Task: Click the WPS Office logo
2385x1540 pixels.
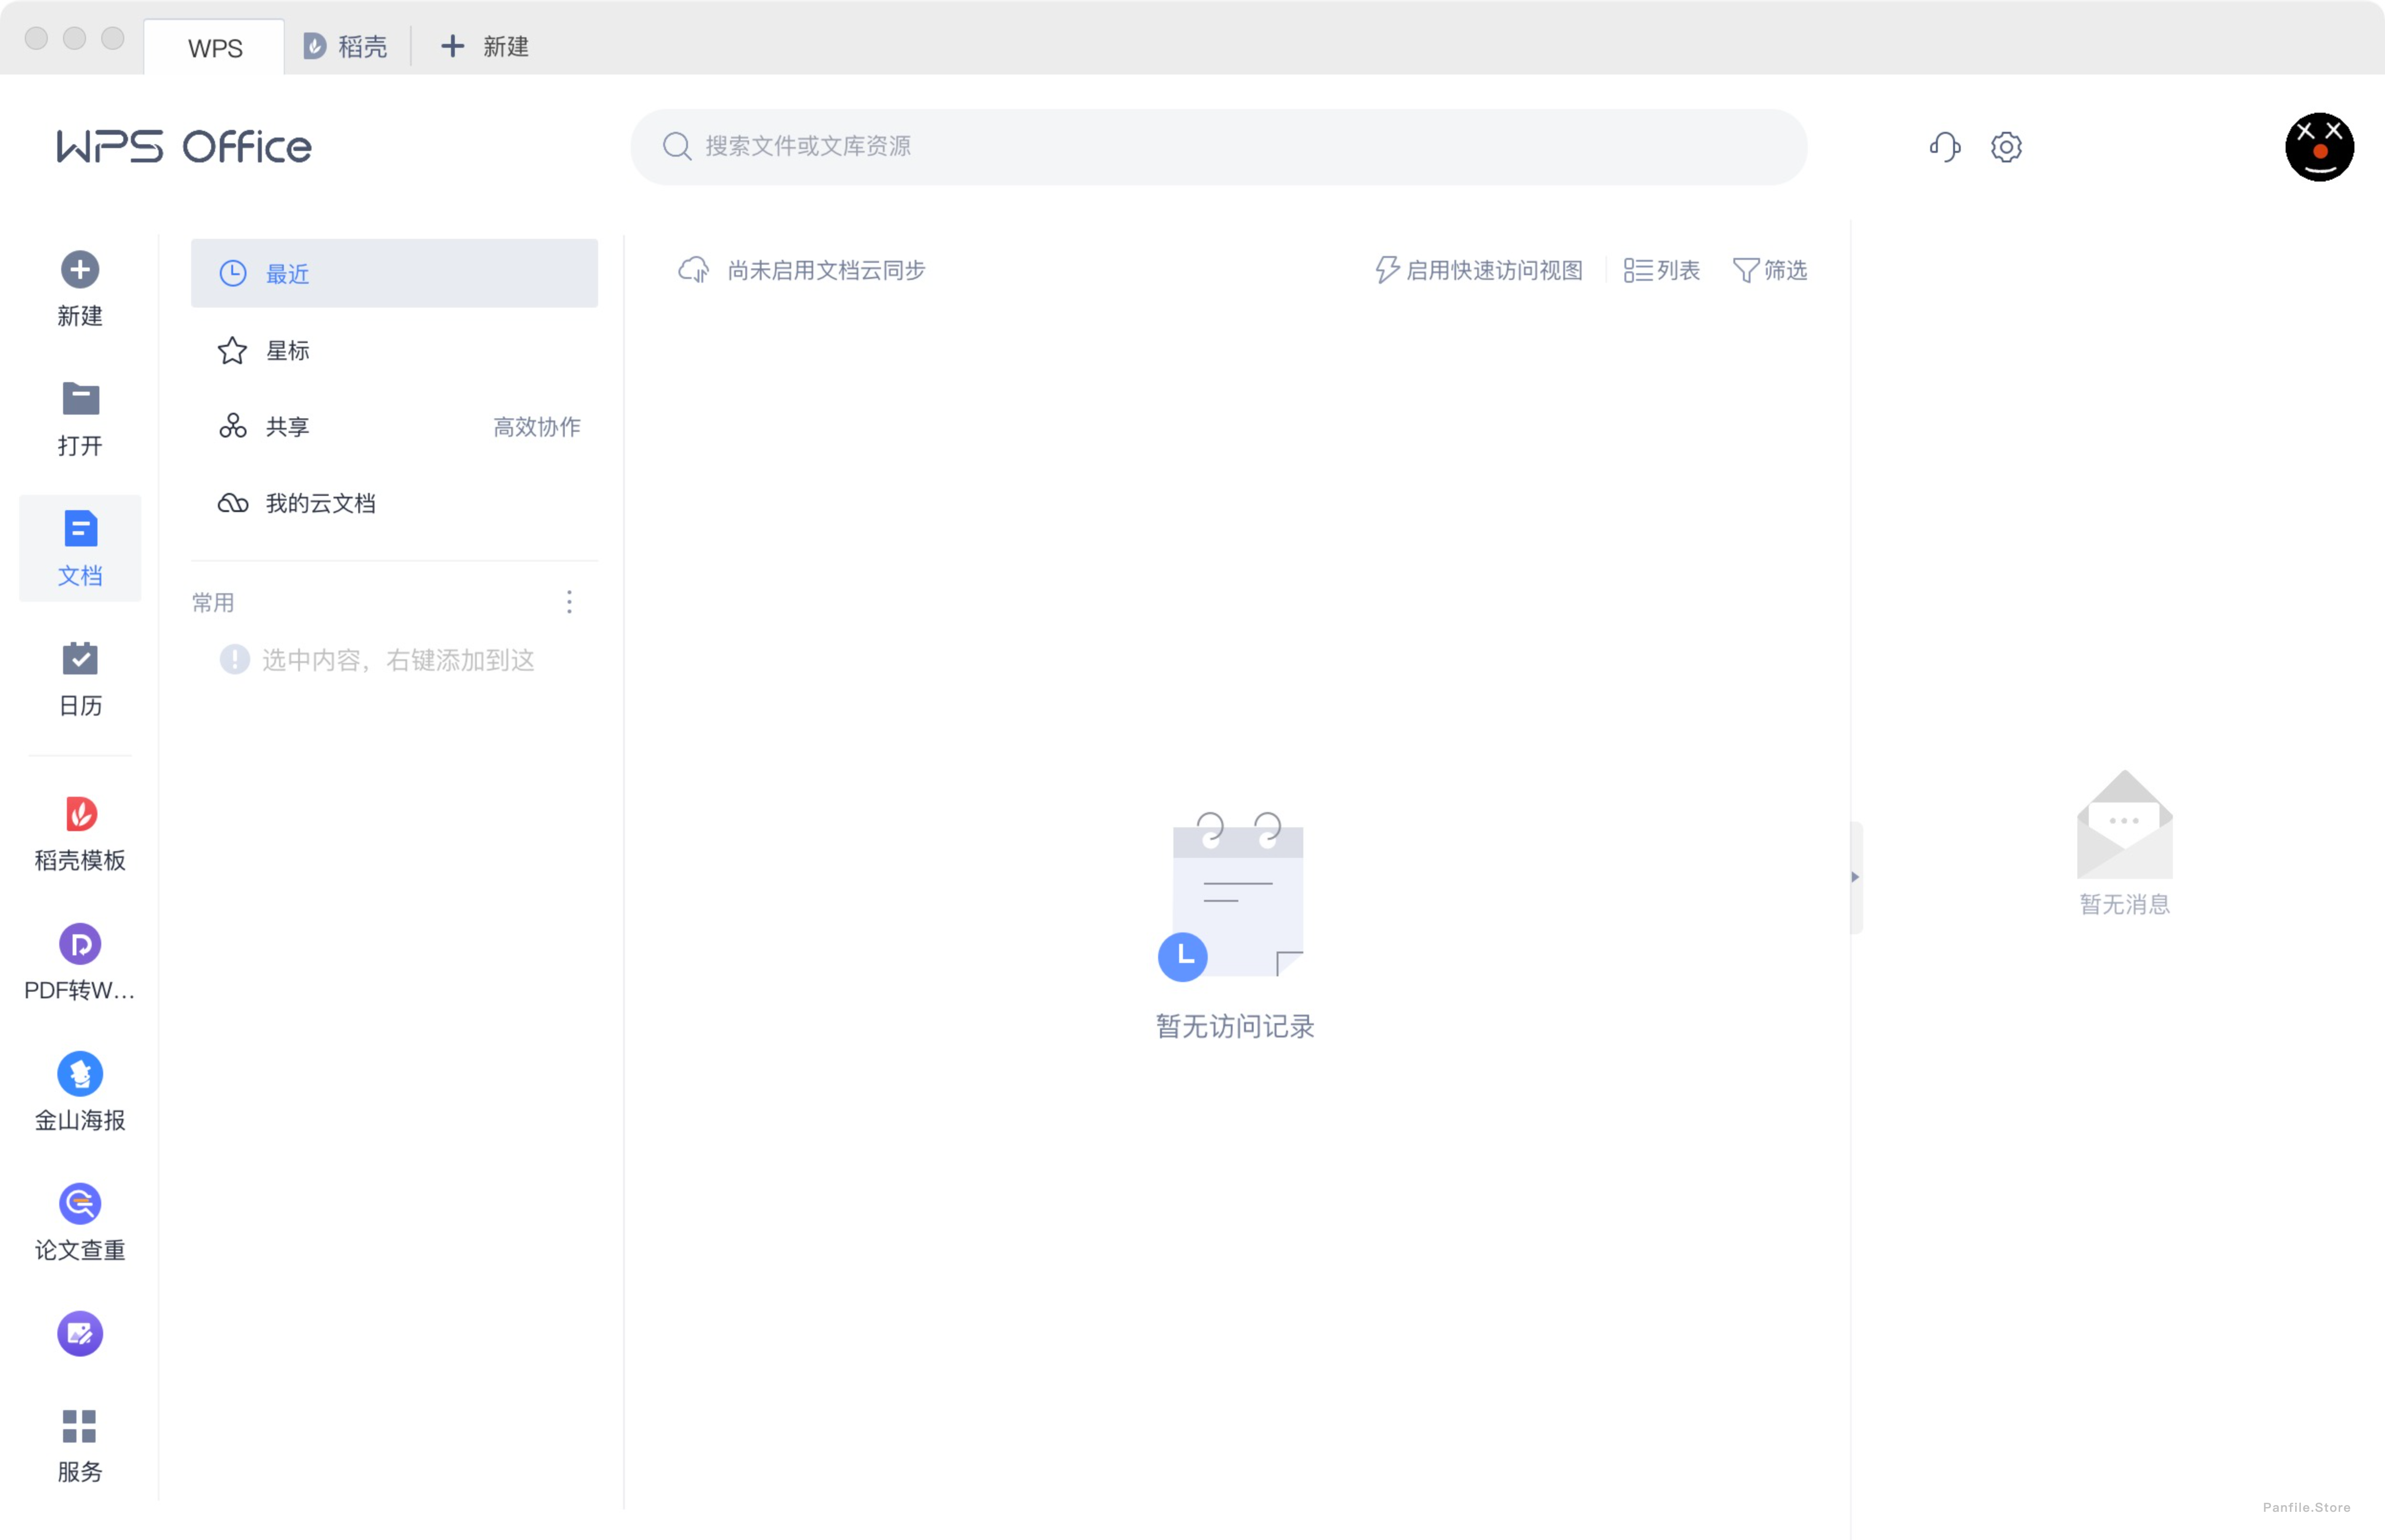Action: (184, 147)
